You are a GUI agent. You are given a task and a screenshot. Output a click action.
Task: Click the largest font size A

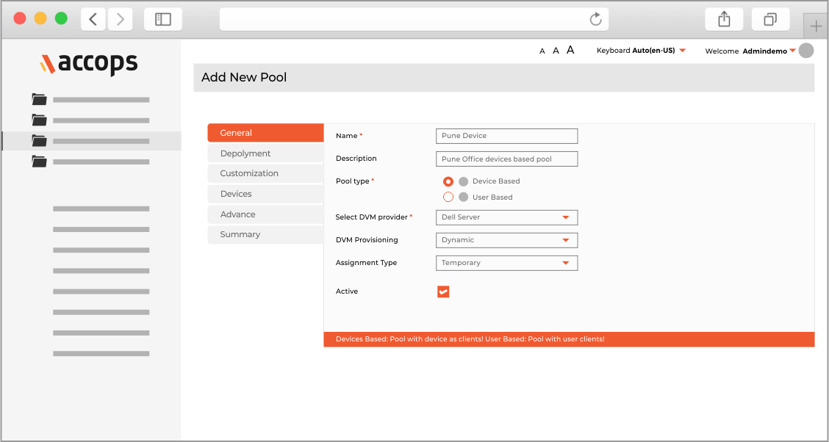click(570, 50)
